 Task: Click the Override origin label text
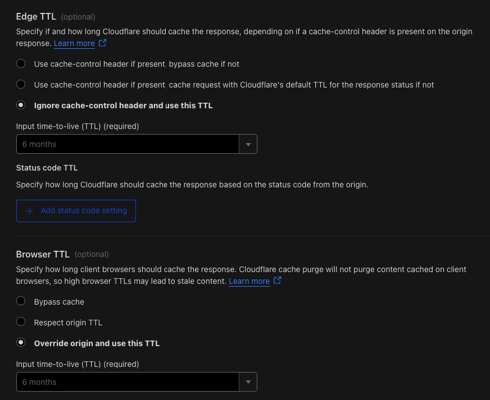click(97, 343)
